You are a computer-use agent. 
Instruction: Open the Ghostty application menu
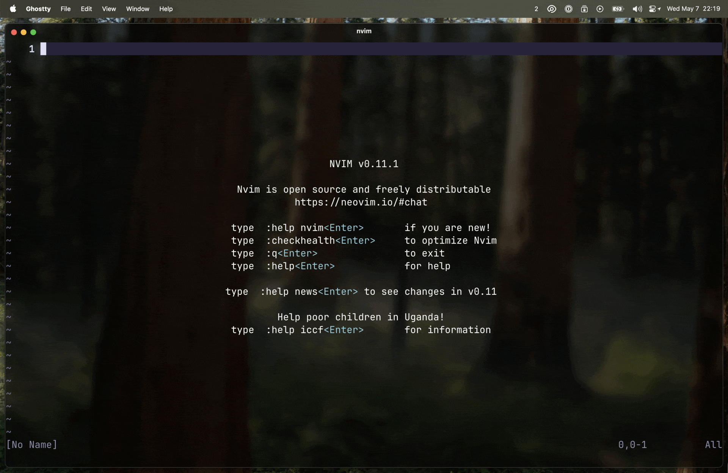[38, 9]
